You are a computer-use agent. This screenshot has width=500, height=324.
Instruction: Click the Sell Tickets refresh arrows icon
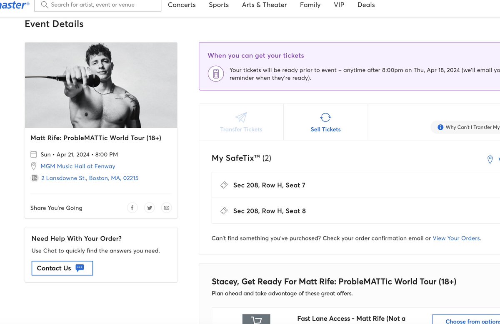point(325,117)
